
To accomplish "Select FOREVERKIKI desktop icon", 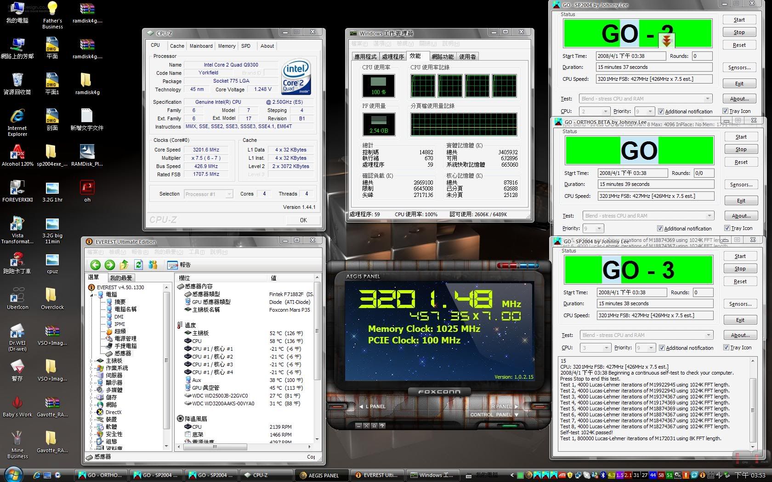I will [17, 191].
